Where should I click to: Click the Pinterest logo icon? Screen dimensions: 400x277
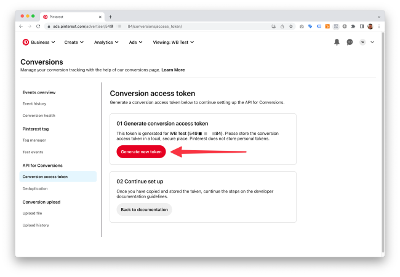coord(25,42)
